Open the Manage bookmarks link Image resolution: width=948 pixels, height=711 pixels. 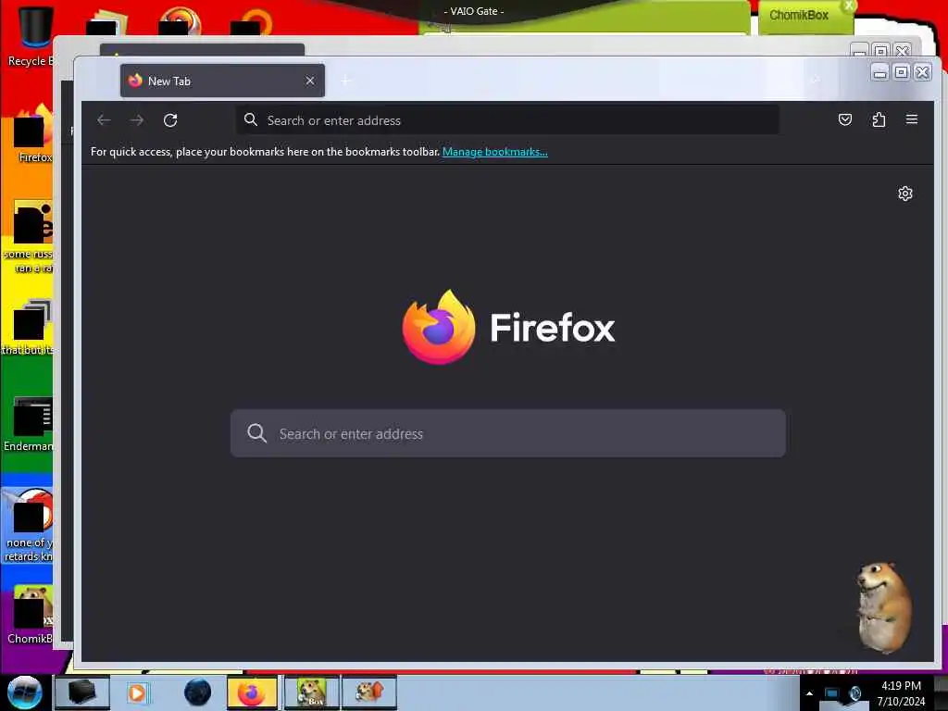[x=495, y=152]
